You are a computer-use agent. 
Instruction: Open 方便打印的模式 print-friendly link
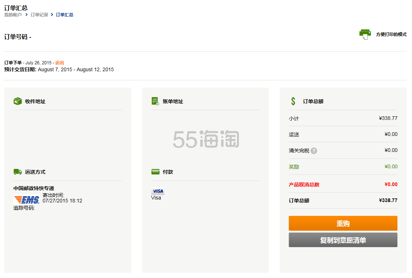[391, 35]
